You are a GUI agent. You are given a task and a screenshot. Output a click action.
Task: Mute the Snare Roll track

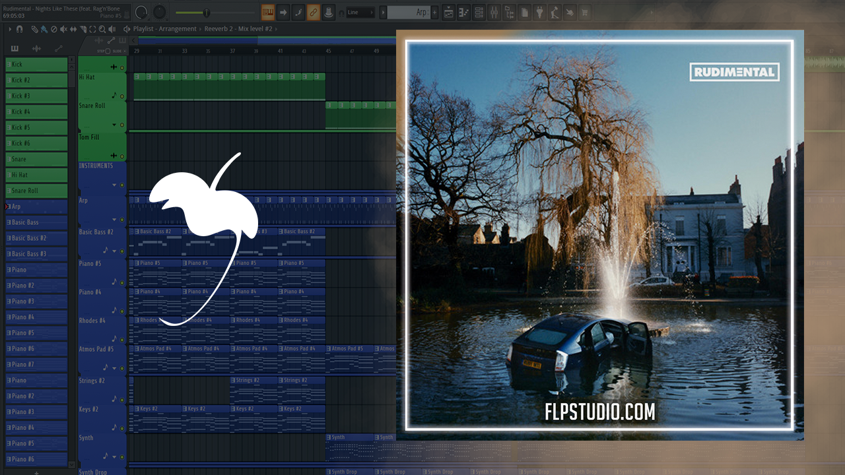click(121, 125)
